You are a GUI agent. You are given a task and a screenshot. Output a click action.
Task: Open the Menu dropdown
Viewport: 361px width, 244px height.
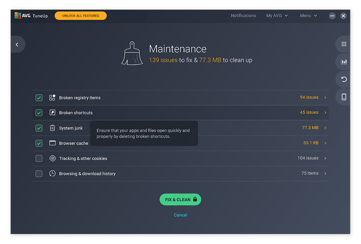(308, 16)
